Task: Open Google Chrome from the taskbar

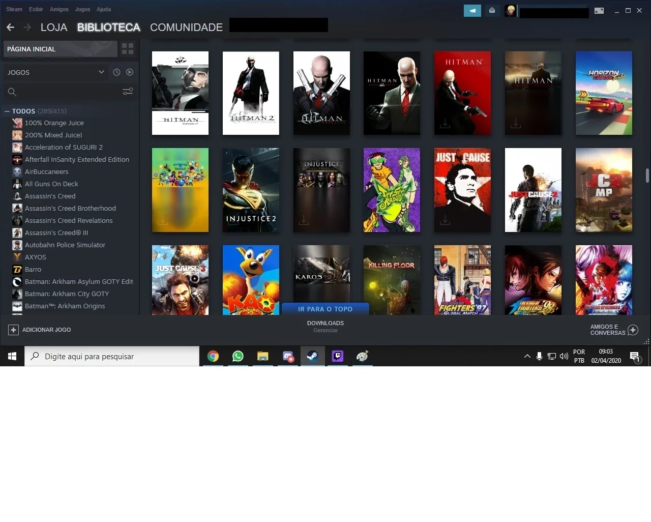Action: (213, 356)
